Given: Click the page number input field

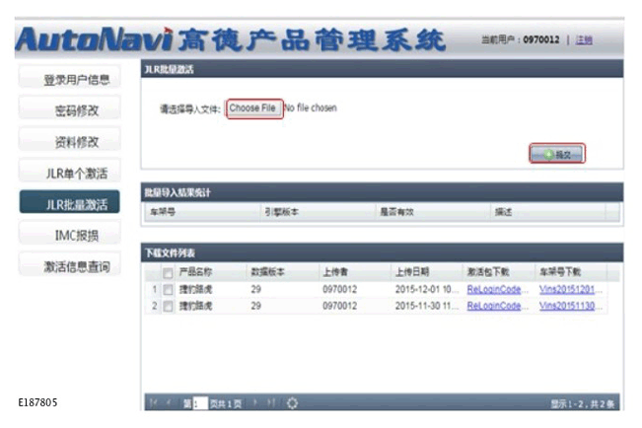Looking at the screenshot, I should [200, 403].
